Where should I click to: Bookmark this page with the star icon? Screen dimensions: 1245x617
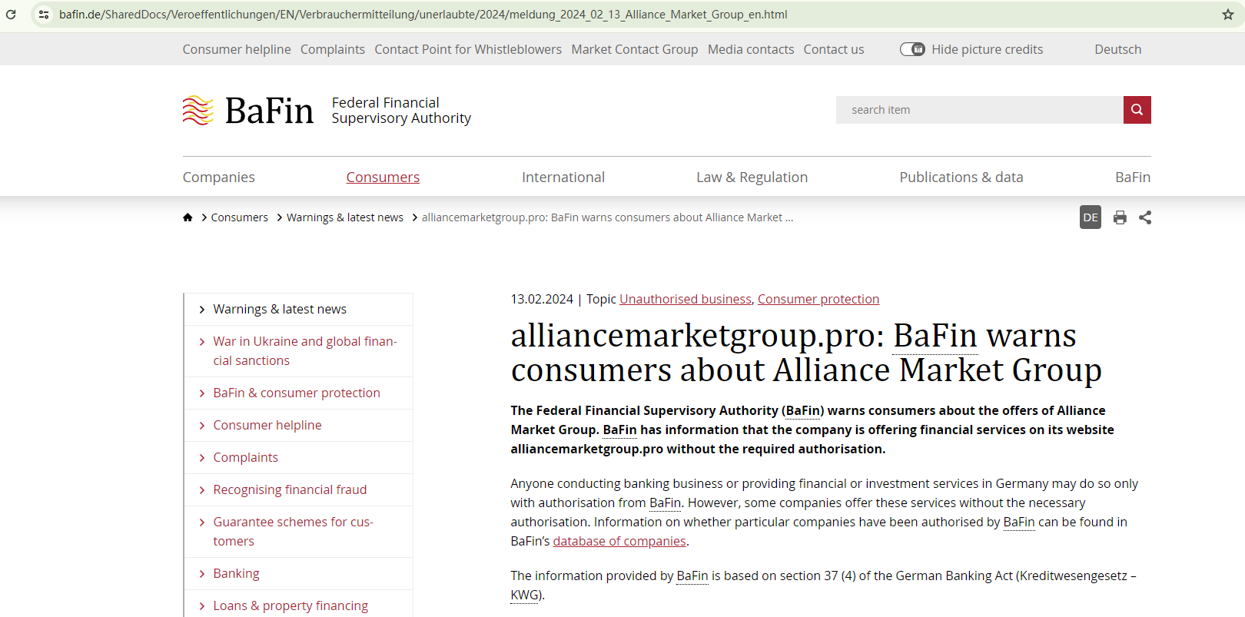click(1228, 15)
